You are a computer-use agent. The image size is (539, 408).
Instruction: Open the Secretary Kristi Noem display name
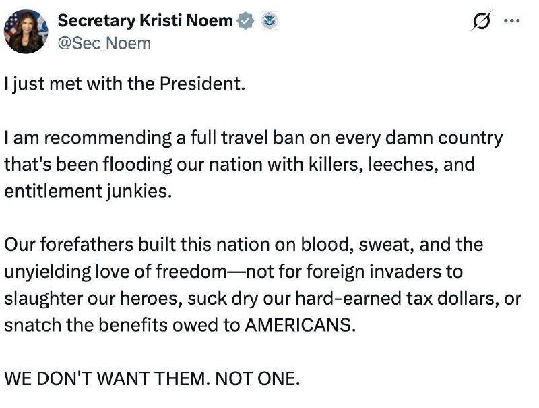coord(146,21)
